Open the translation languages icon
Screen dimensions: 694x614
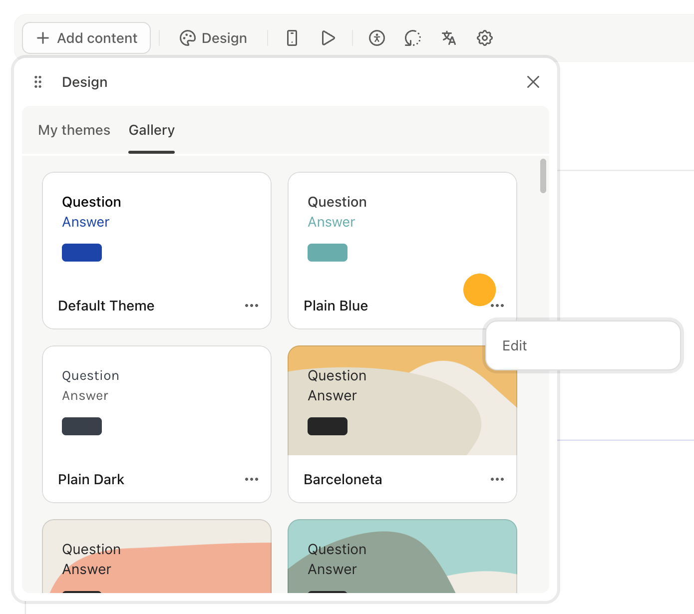448,38
